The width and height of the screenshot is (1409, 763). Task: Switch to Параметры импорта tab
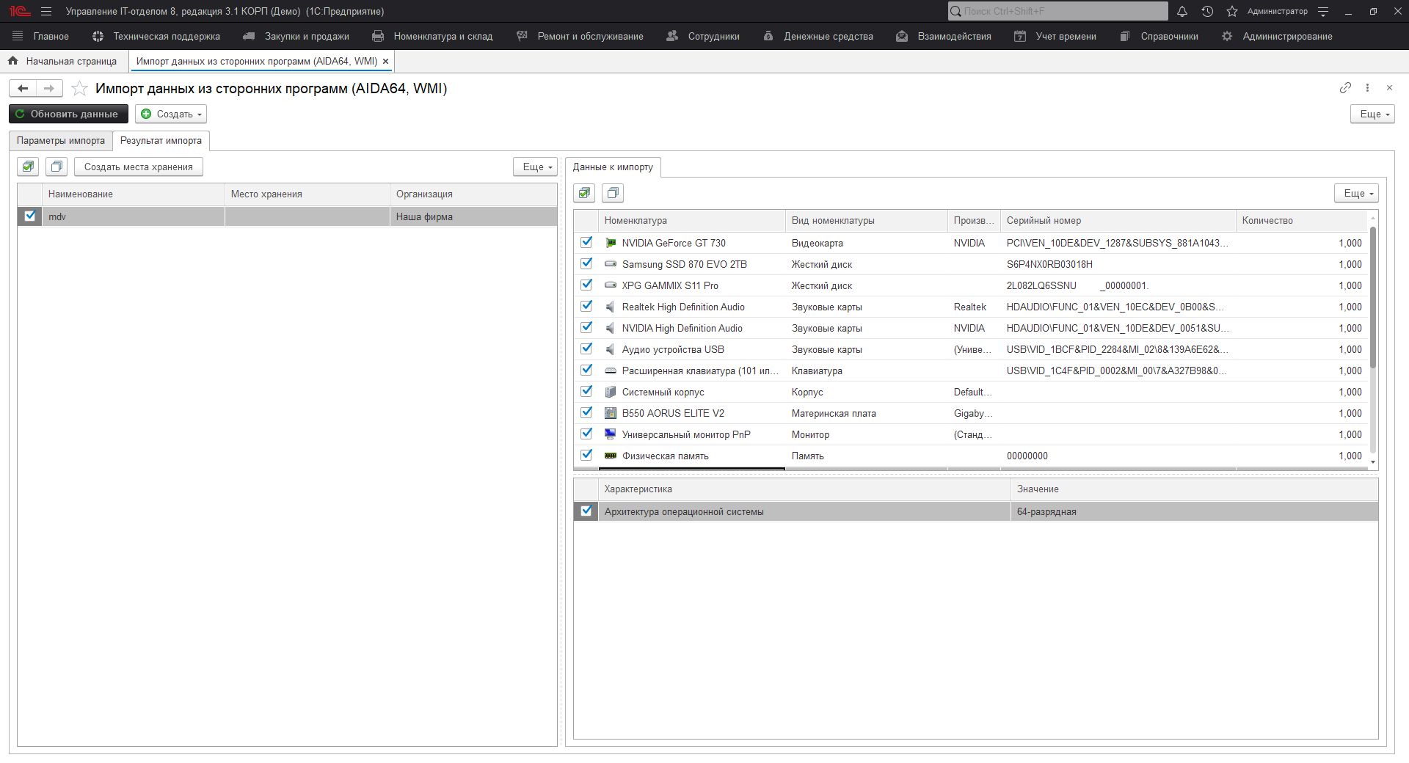click(x=61, y=140)
